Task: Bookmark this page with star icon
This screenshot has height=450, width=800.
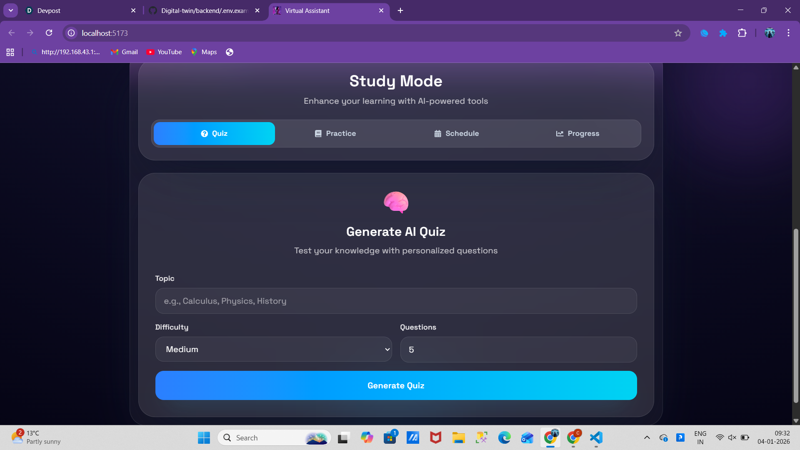Action: 678,33
